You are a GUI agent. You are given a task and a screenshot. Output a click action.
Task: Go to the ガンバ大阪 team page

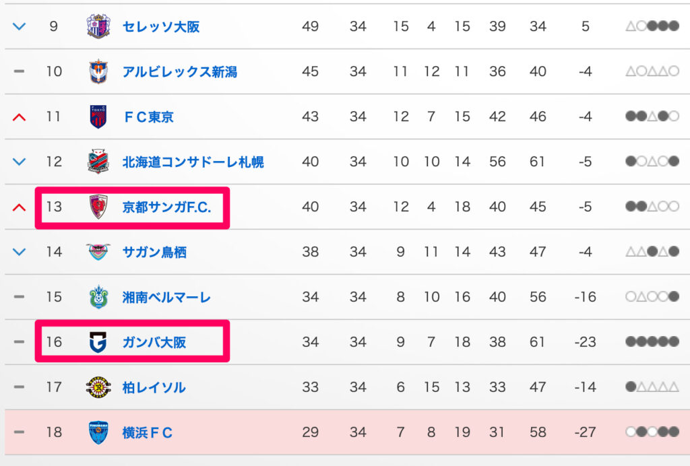(x=154, y=342)
